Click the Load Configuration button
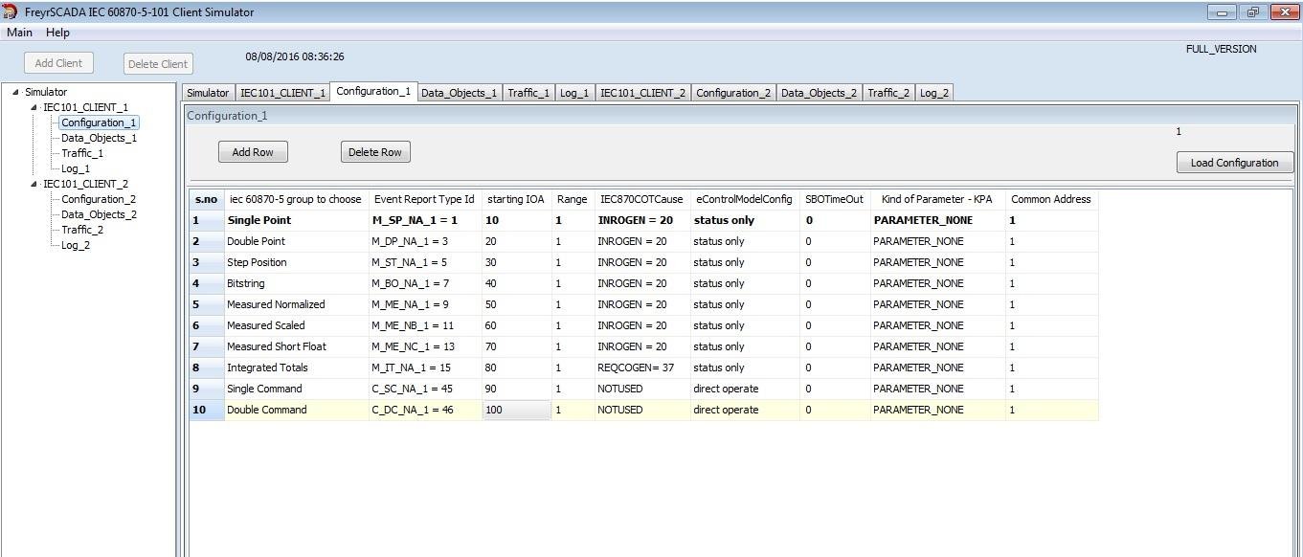The height and width of the screenshot is (557, 1303). click(1235, 163)
